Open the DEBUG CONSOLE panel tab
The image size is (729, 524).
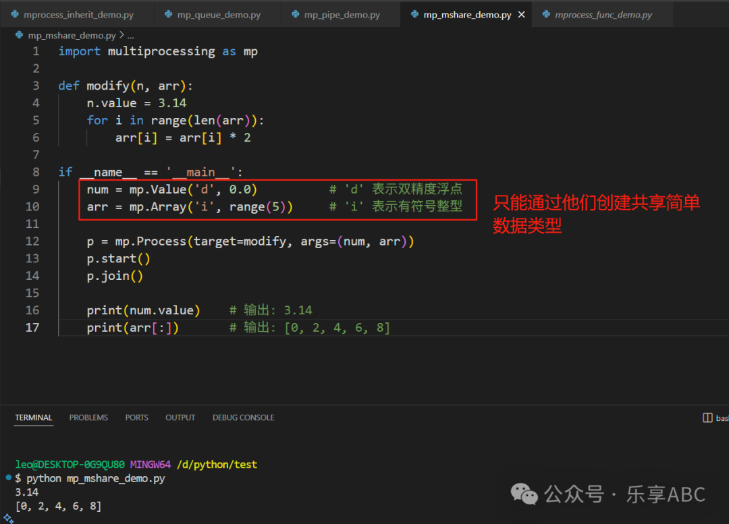click(x=243, y=417)
